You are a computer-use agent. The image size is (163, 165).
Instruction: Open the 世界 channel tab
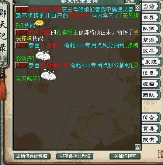(x=151, y=17)
